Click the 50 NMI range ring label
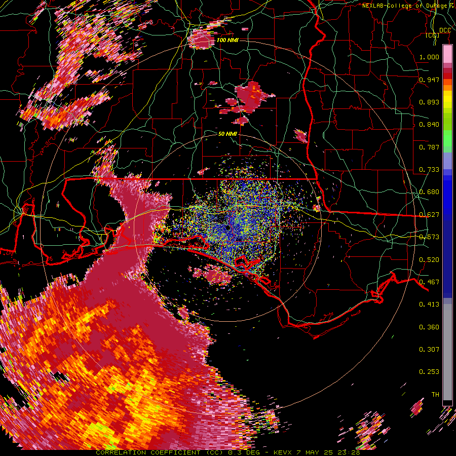Image resolution: width=456 pixels, height=456 pixels. 227,134
